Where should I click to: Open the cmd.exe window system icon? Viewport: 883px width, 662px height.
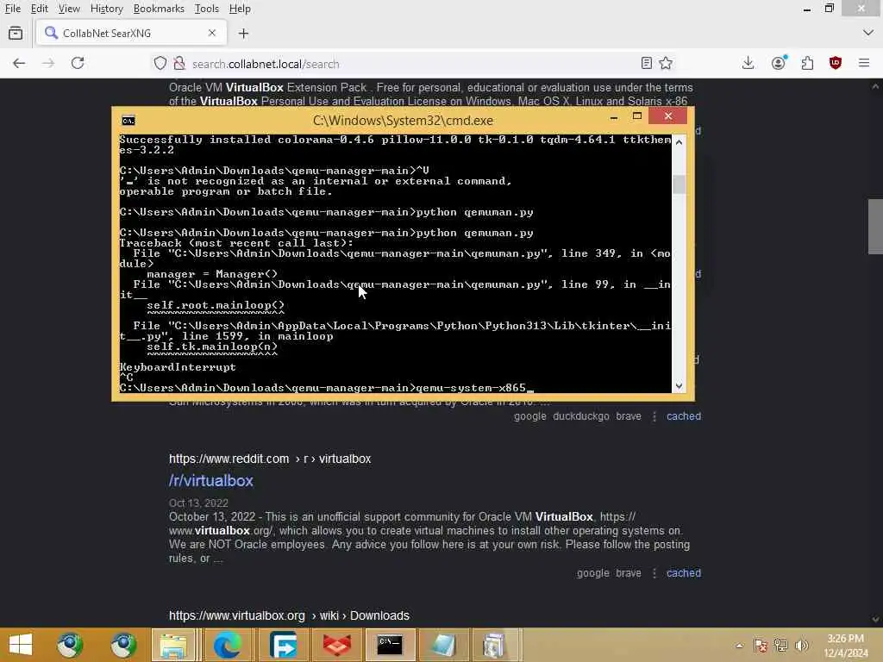coord(128,121)
